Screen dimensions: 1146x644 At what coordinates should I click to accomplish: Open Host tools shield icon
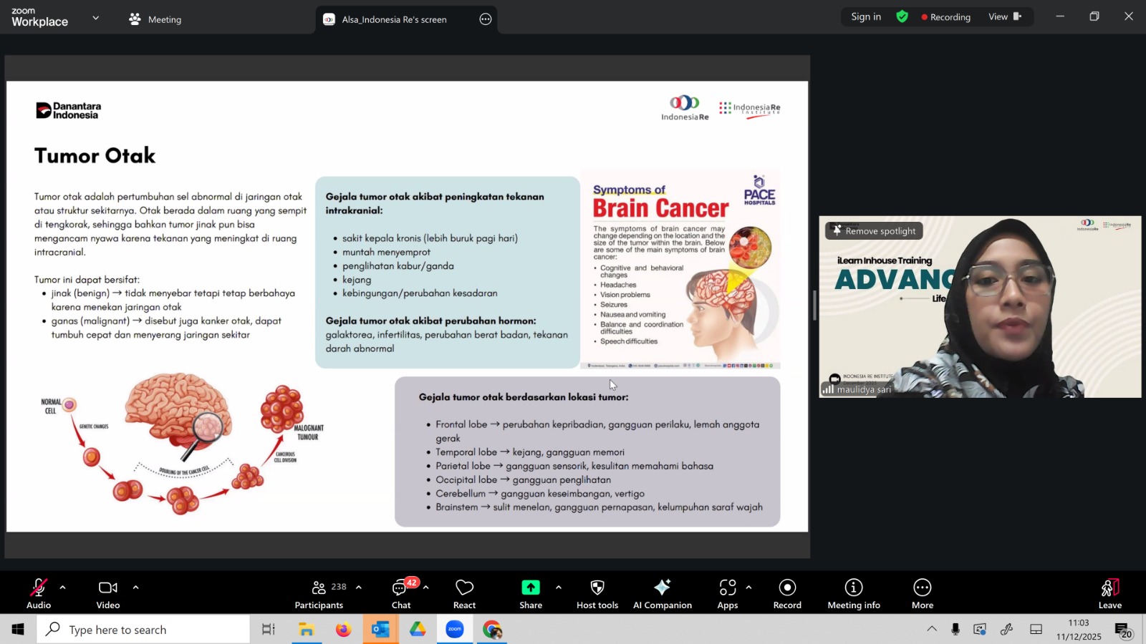click(x=597, y=593)
